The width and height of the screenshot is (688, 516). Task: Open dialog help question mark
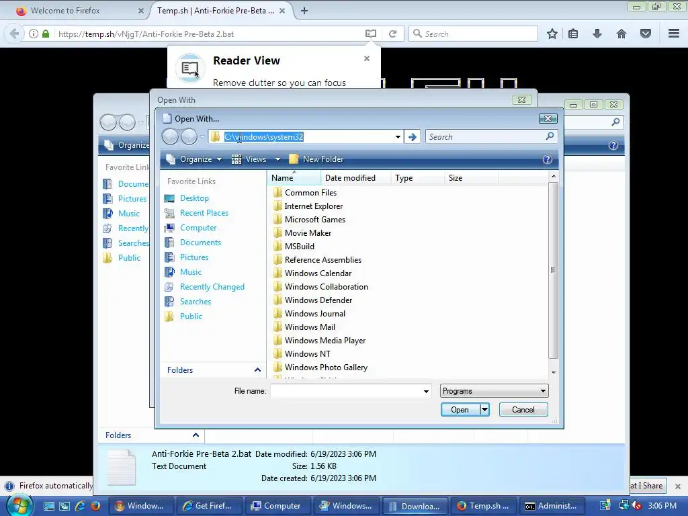(547, 159)
